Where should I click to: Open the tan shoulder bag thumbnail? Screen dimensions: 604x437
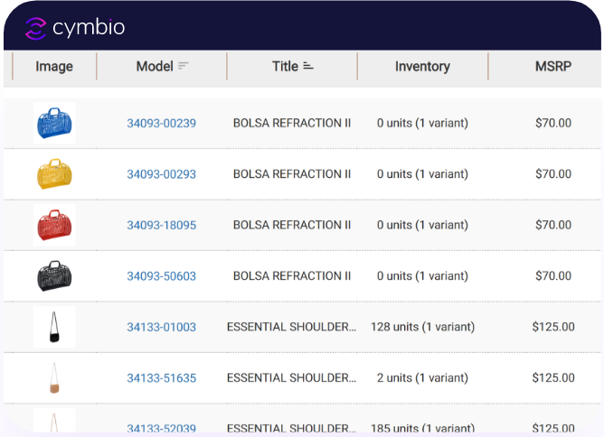(x=54, y=377)
